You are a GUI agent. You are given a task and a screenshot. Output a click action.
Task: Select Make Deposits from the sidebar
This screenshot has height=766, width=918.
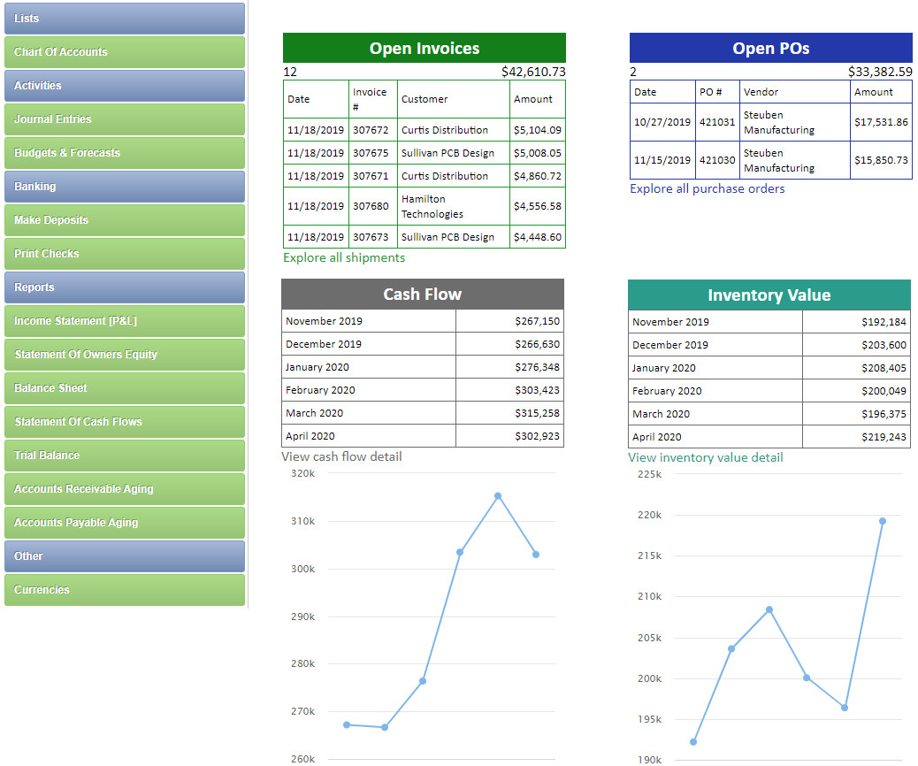coord(124,220)
